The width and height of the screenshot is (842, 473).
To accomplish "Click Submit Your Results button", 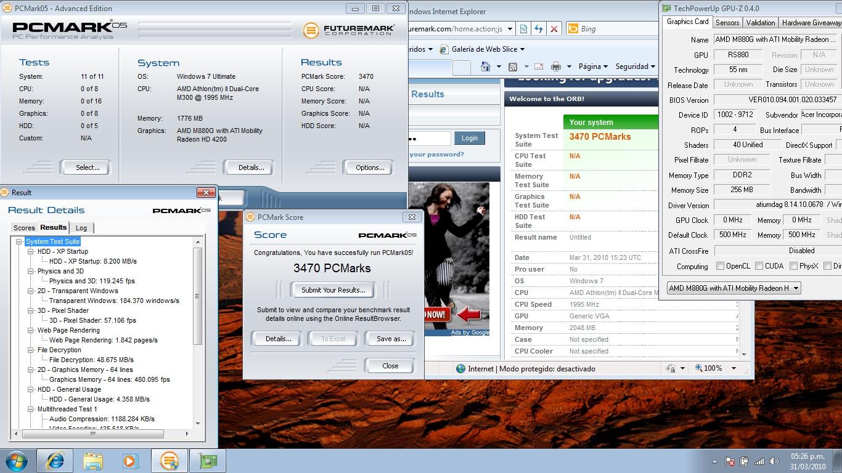I will click(x=333, y=290).
